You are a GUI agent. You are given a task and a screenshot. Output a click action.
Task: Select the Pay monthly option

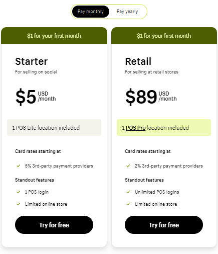pos(91,12)
